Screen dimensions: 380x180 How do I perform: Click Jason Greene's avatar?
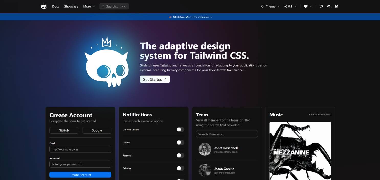(x=205, y=170)
